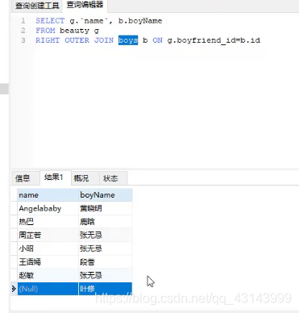Image resolution: width=299 pixels, height=313 pixels.
Task: Click the FROM keyword on line 2
Action: tap(45, 31)
